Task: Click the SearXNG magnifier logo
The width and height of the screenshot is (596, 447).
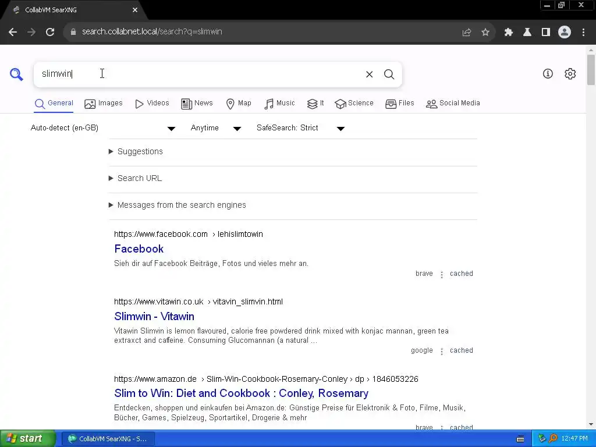Action: (16, 74)
